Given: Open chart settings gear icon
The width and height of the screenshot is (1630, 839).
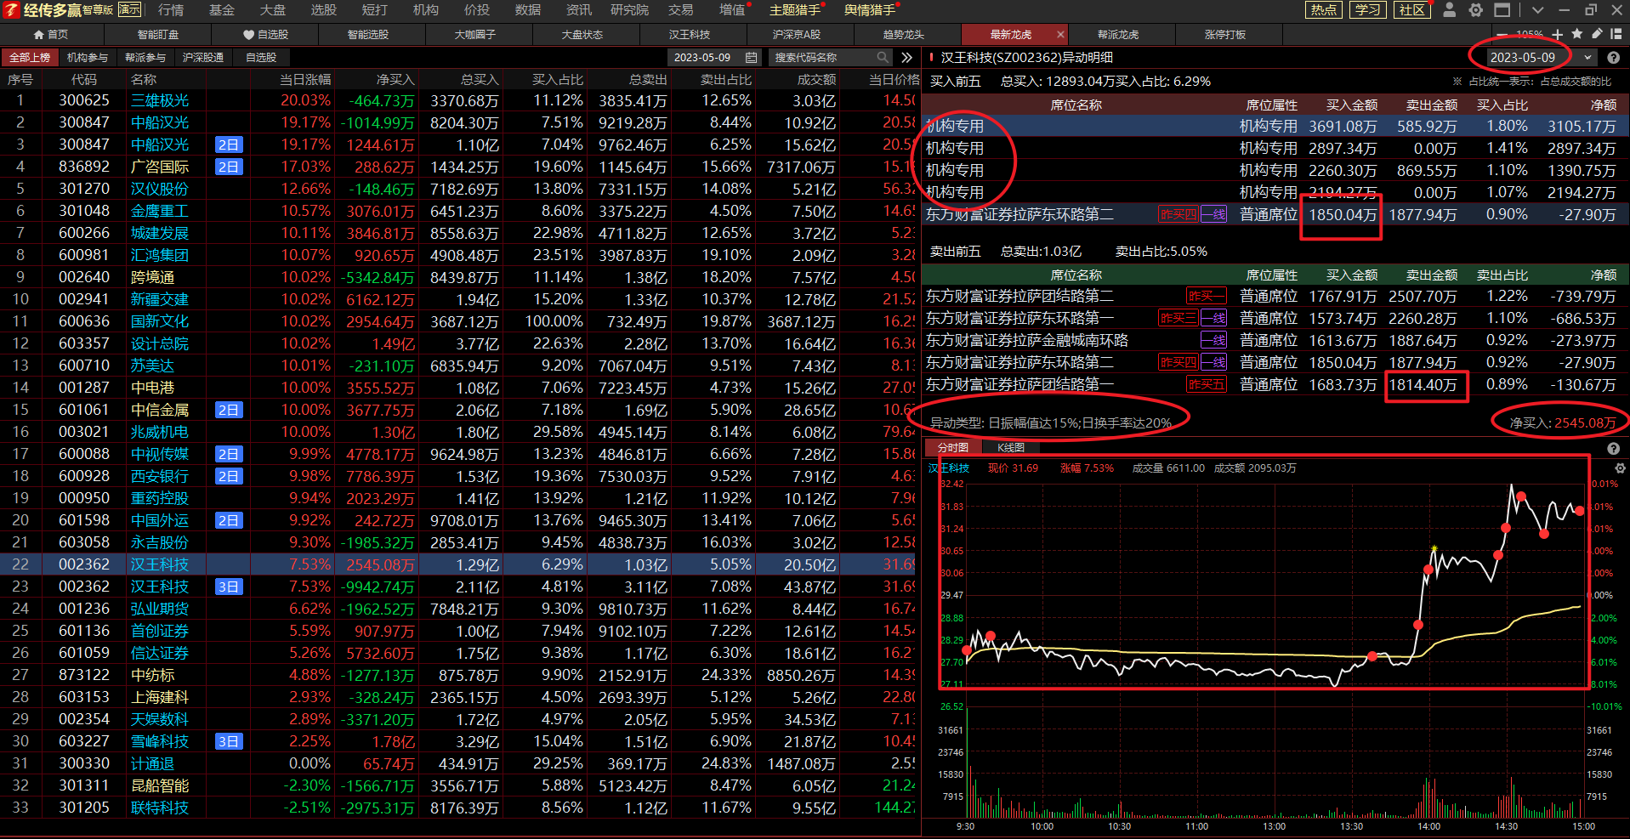Looking at the screenshot, I should click(x=1620, y=468).
